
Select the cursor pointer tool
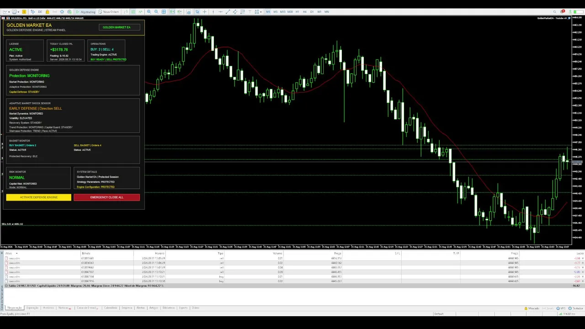coord(197,12)
